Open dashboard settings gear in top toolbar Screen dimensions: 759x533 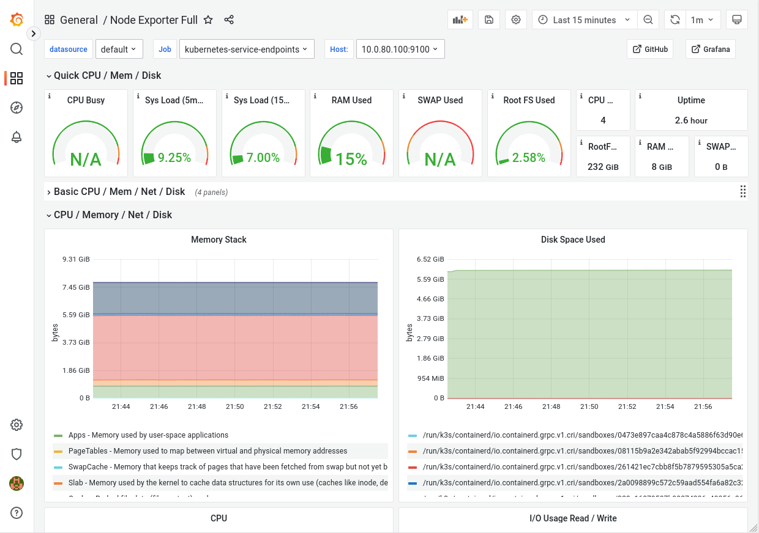tap(516, 20)
